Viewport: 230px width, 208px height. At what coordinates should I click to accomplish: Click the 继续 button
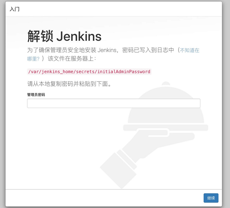coord(211,198)
